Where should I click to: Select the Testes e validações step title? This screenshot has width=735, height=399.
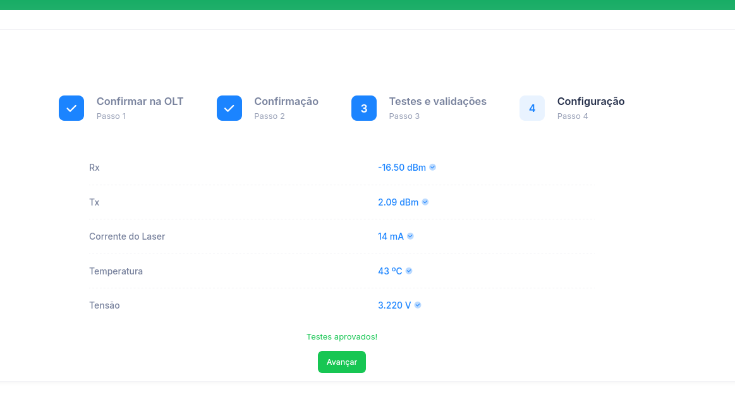point(437,101)
